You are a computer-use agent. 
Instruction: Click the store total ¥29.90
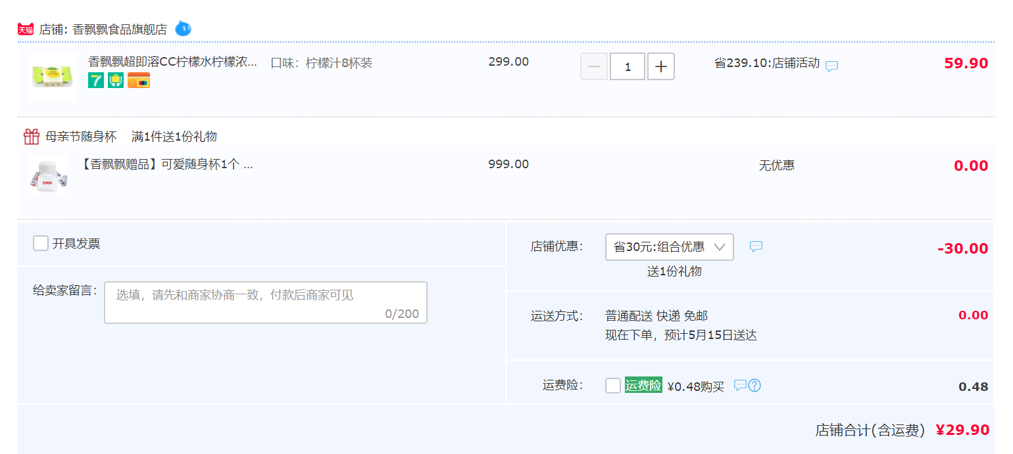tap(963, 430)
